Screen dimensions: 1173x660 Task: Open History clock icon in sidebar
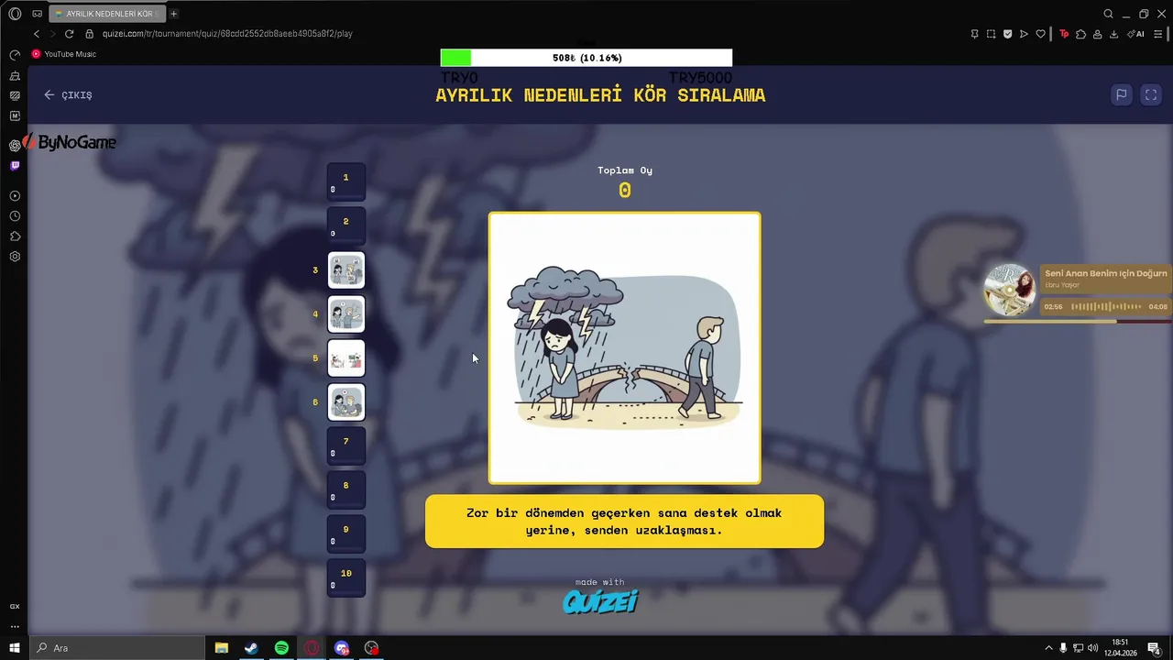tap(15, 216)
